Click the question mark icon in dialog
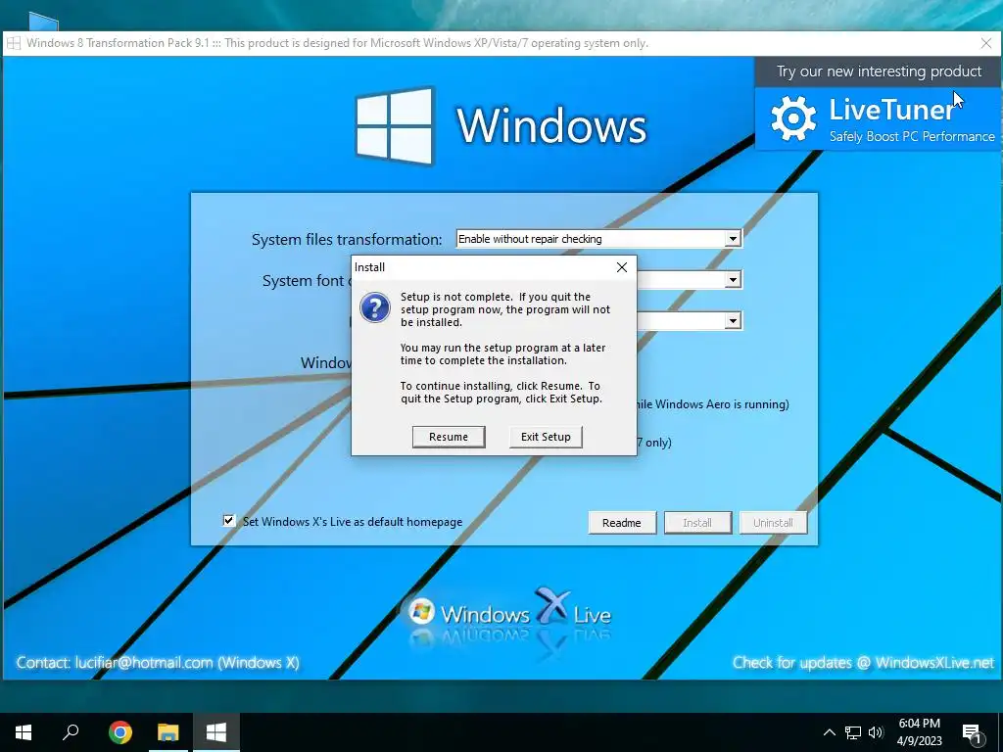Image resolution: width=1003 pixels, height=752 pixels. pos(375,307)
